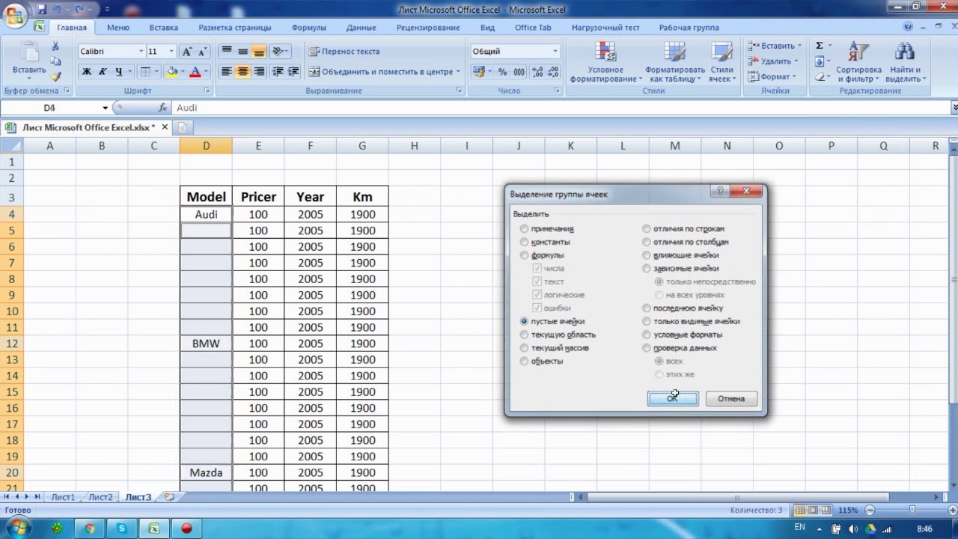Click the align text left icon
Image resolution: width=958 pixels, height=539 pixels.
(x=226, y=72)
